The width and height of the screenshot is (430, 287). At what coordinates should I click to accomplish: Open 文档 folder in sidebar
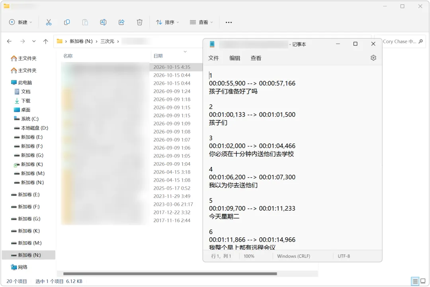[x=22, y=91]
